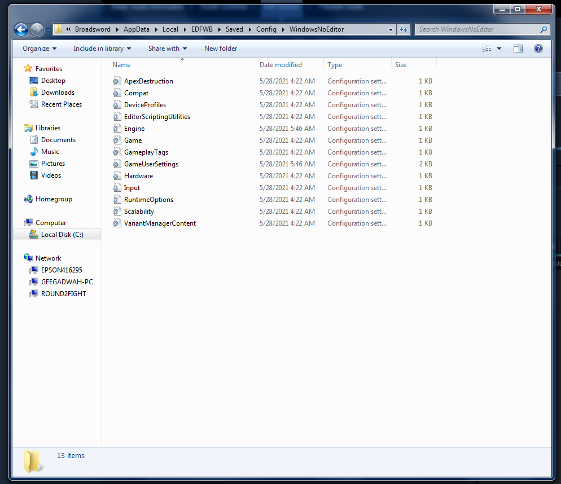
Task: Click the EDFWB breadcrumb in address bar
Action: (201, 29)
